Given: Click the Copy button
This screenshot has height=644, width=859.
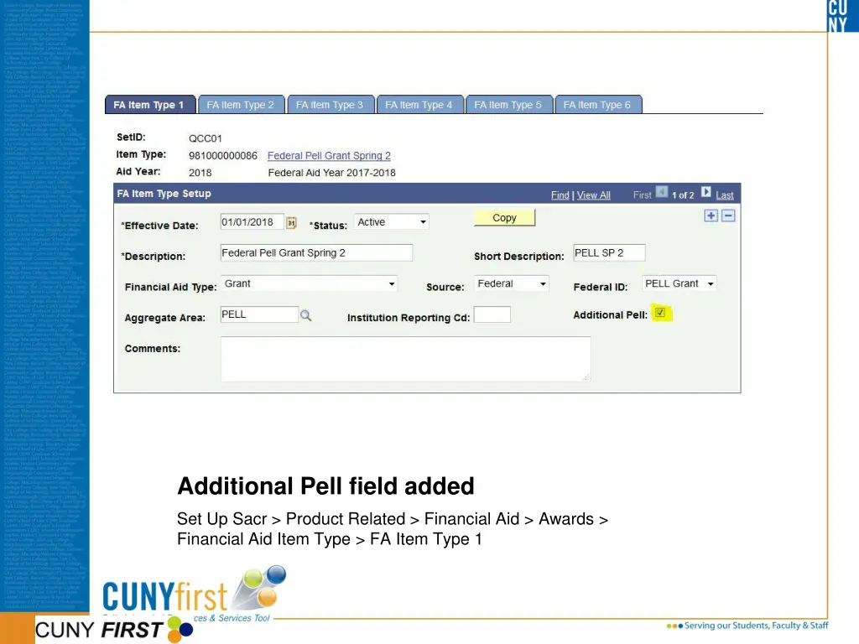Looking at the screenshot, I should coord(504,217).
